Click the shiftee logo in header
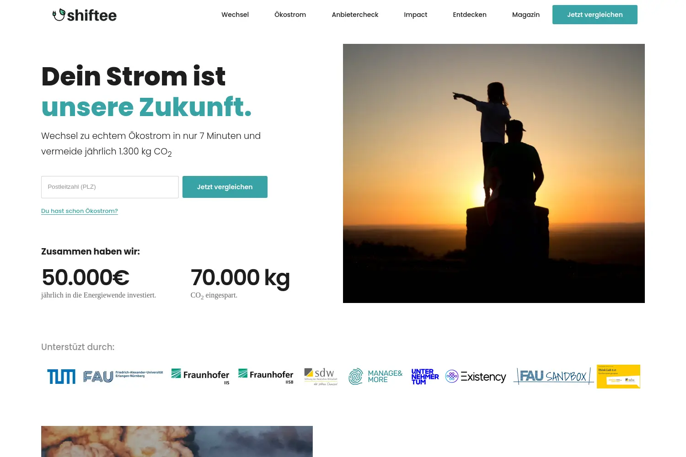 (x=85, y=15)
